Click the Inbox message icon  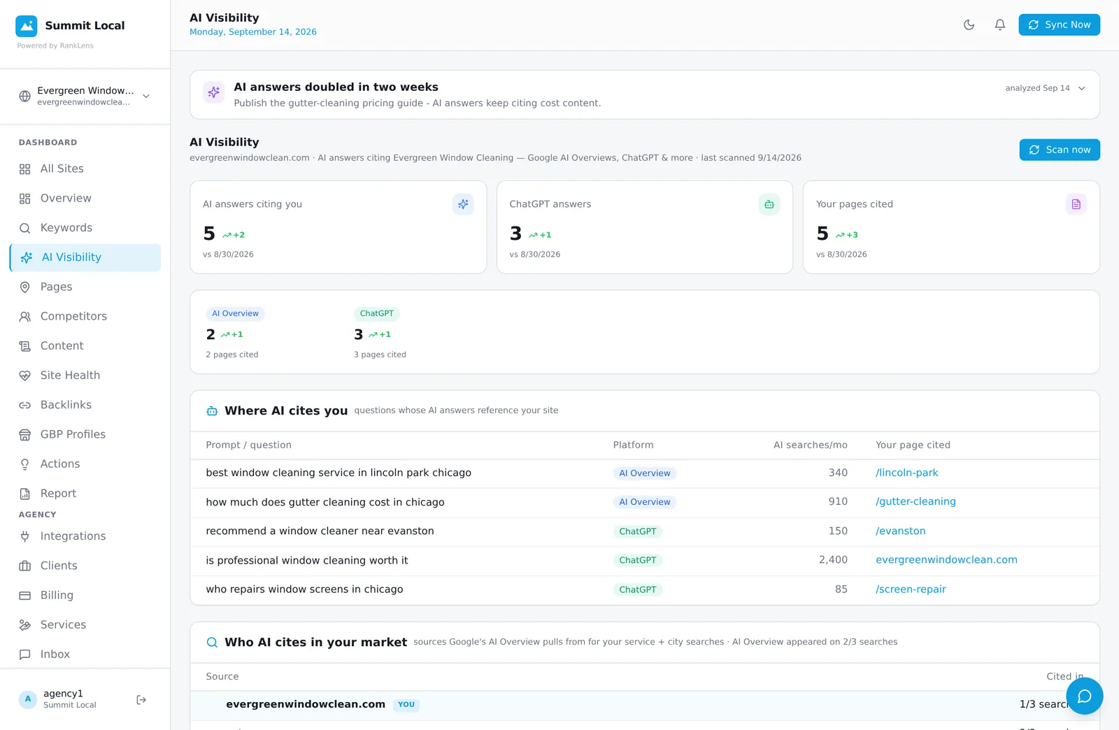(25, 654)
